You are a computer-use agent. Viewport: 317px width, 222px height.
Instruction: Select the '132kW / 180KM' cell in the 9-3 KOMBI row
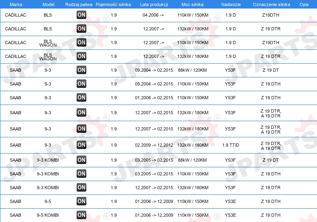(193, 188)
